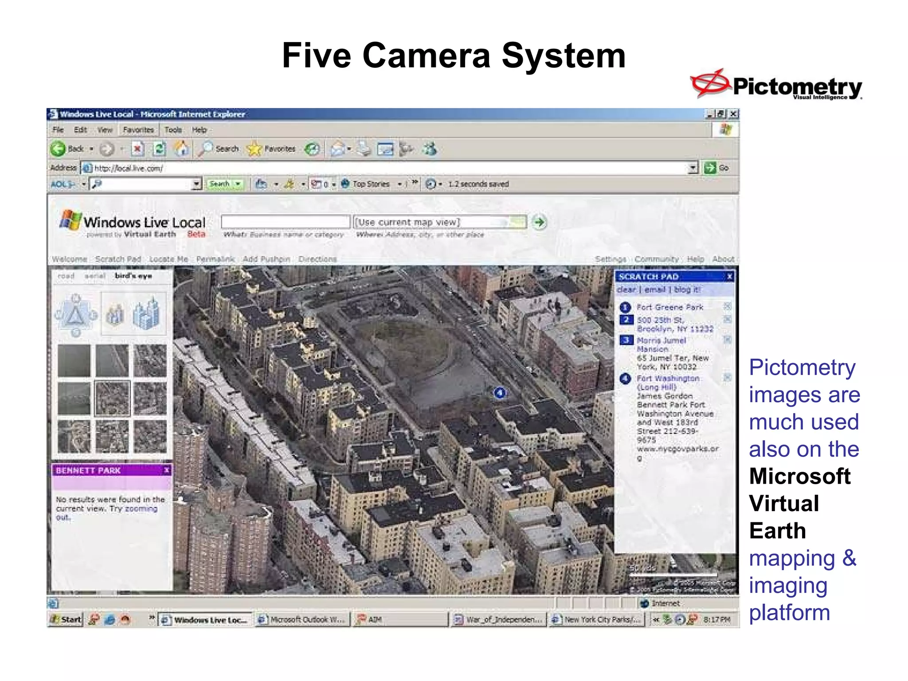Switch to New York City Parks taskbar window
This screenshot has height=681, width=908.
(597, 619)
